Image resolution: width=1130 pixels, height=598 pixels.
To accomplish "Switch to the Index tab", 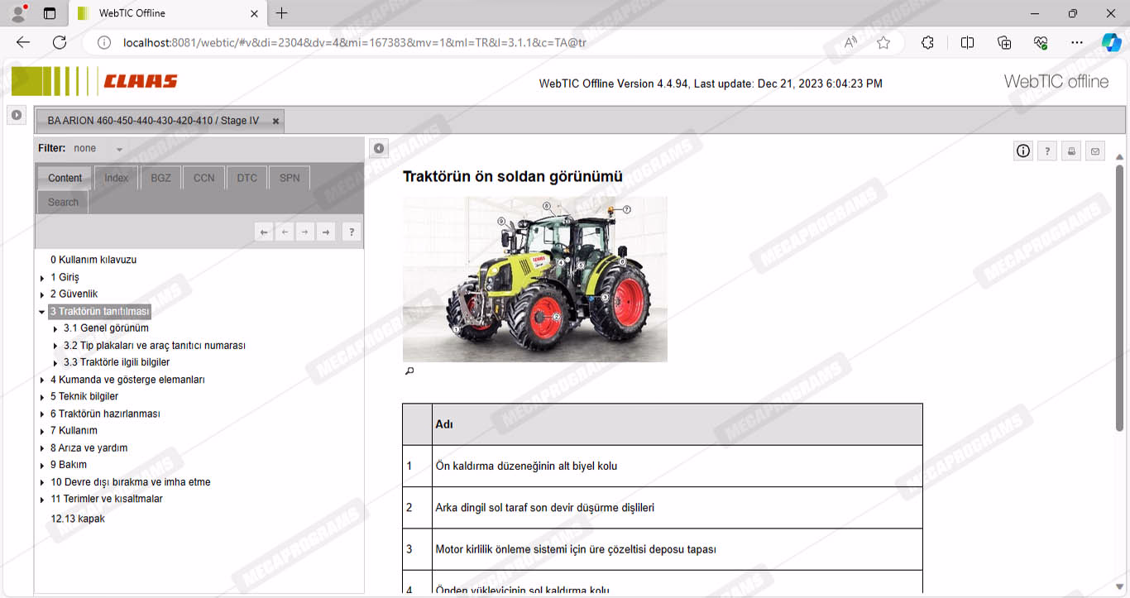I will (x=116, y=178).
